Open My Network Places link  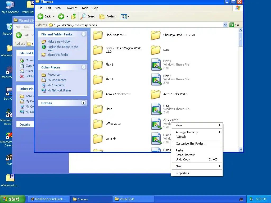(x=59, y=90)
